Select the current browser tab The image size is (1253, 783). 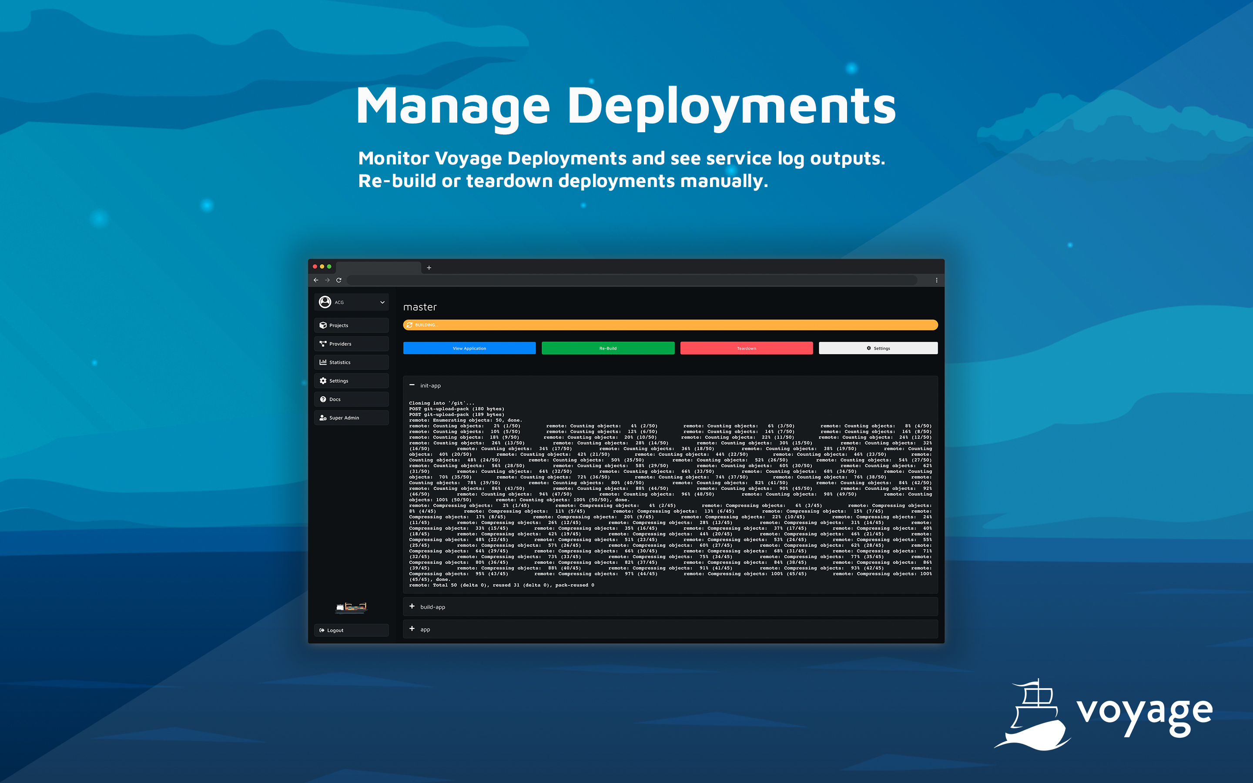(x=379, y=268)
